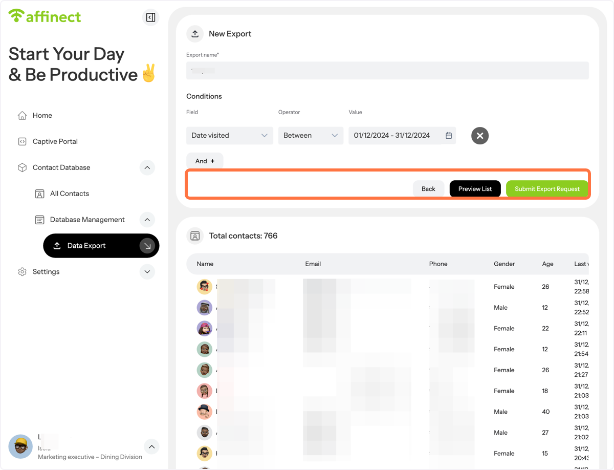Image resolution: width=614 pixels, height=470 pixels.
Task: Click the Export name input field
Action: (387, 71)
